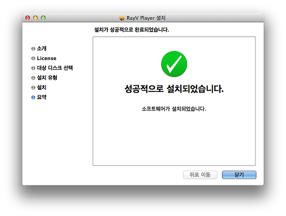This screenshot has height=216, width=286.
Task: Click the blue bullet next to 요약
Action: [33, 97]
